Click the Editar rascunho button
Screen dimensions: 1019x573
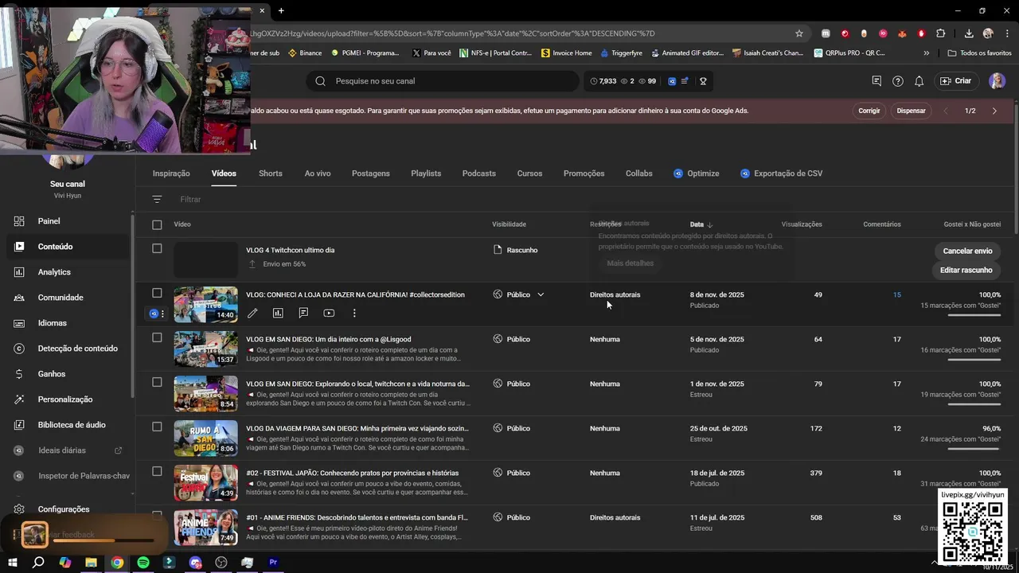click(966, 270)
